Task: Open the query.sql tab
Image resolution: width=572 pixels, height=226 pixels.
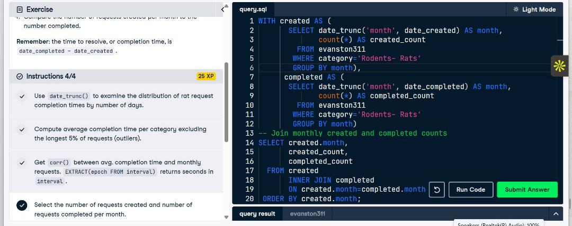Action: pyautogui.click(x=253, y=10)
